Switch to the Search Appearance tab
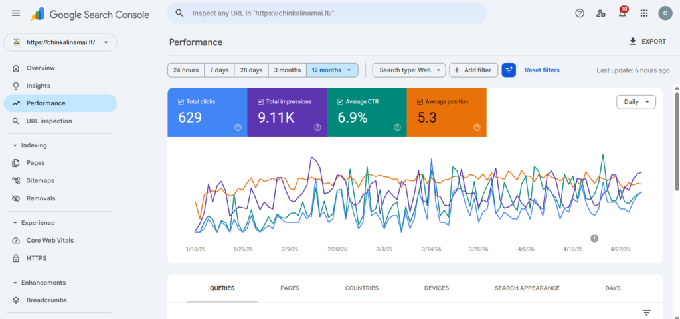The width and height of the screenshot is (680, 319). coord(527,288)
